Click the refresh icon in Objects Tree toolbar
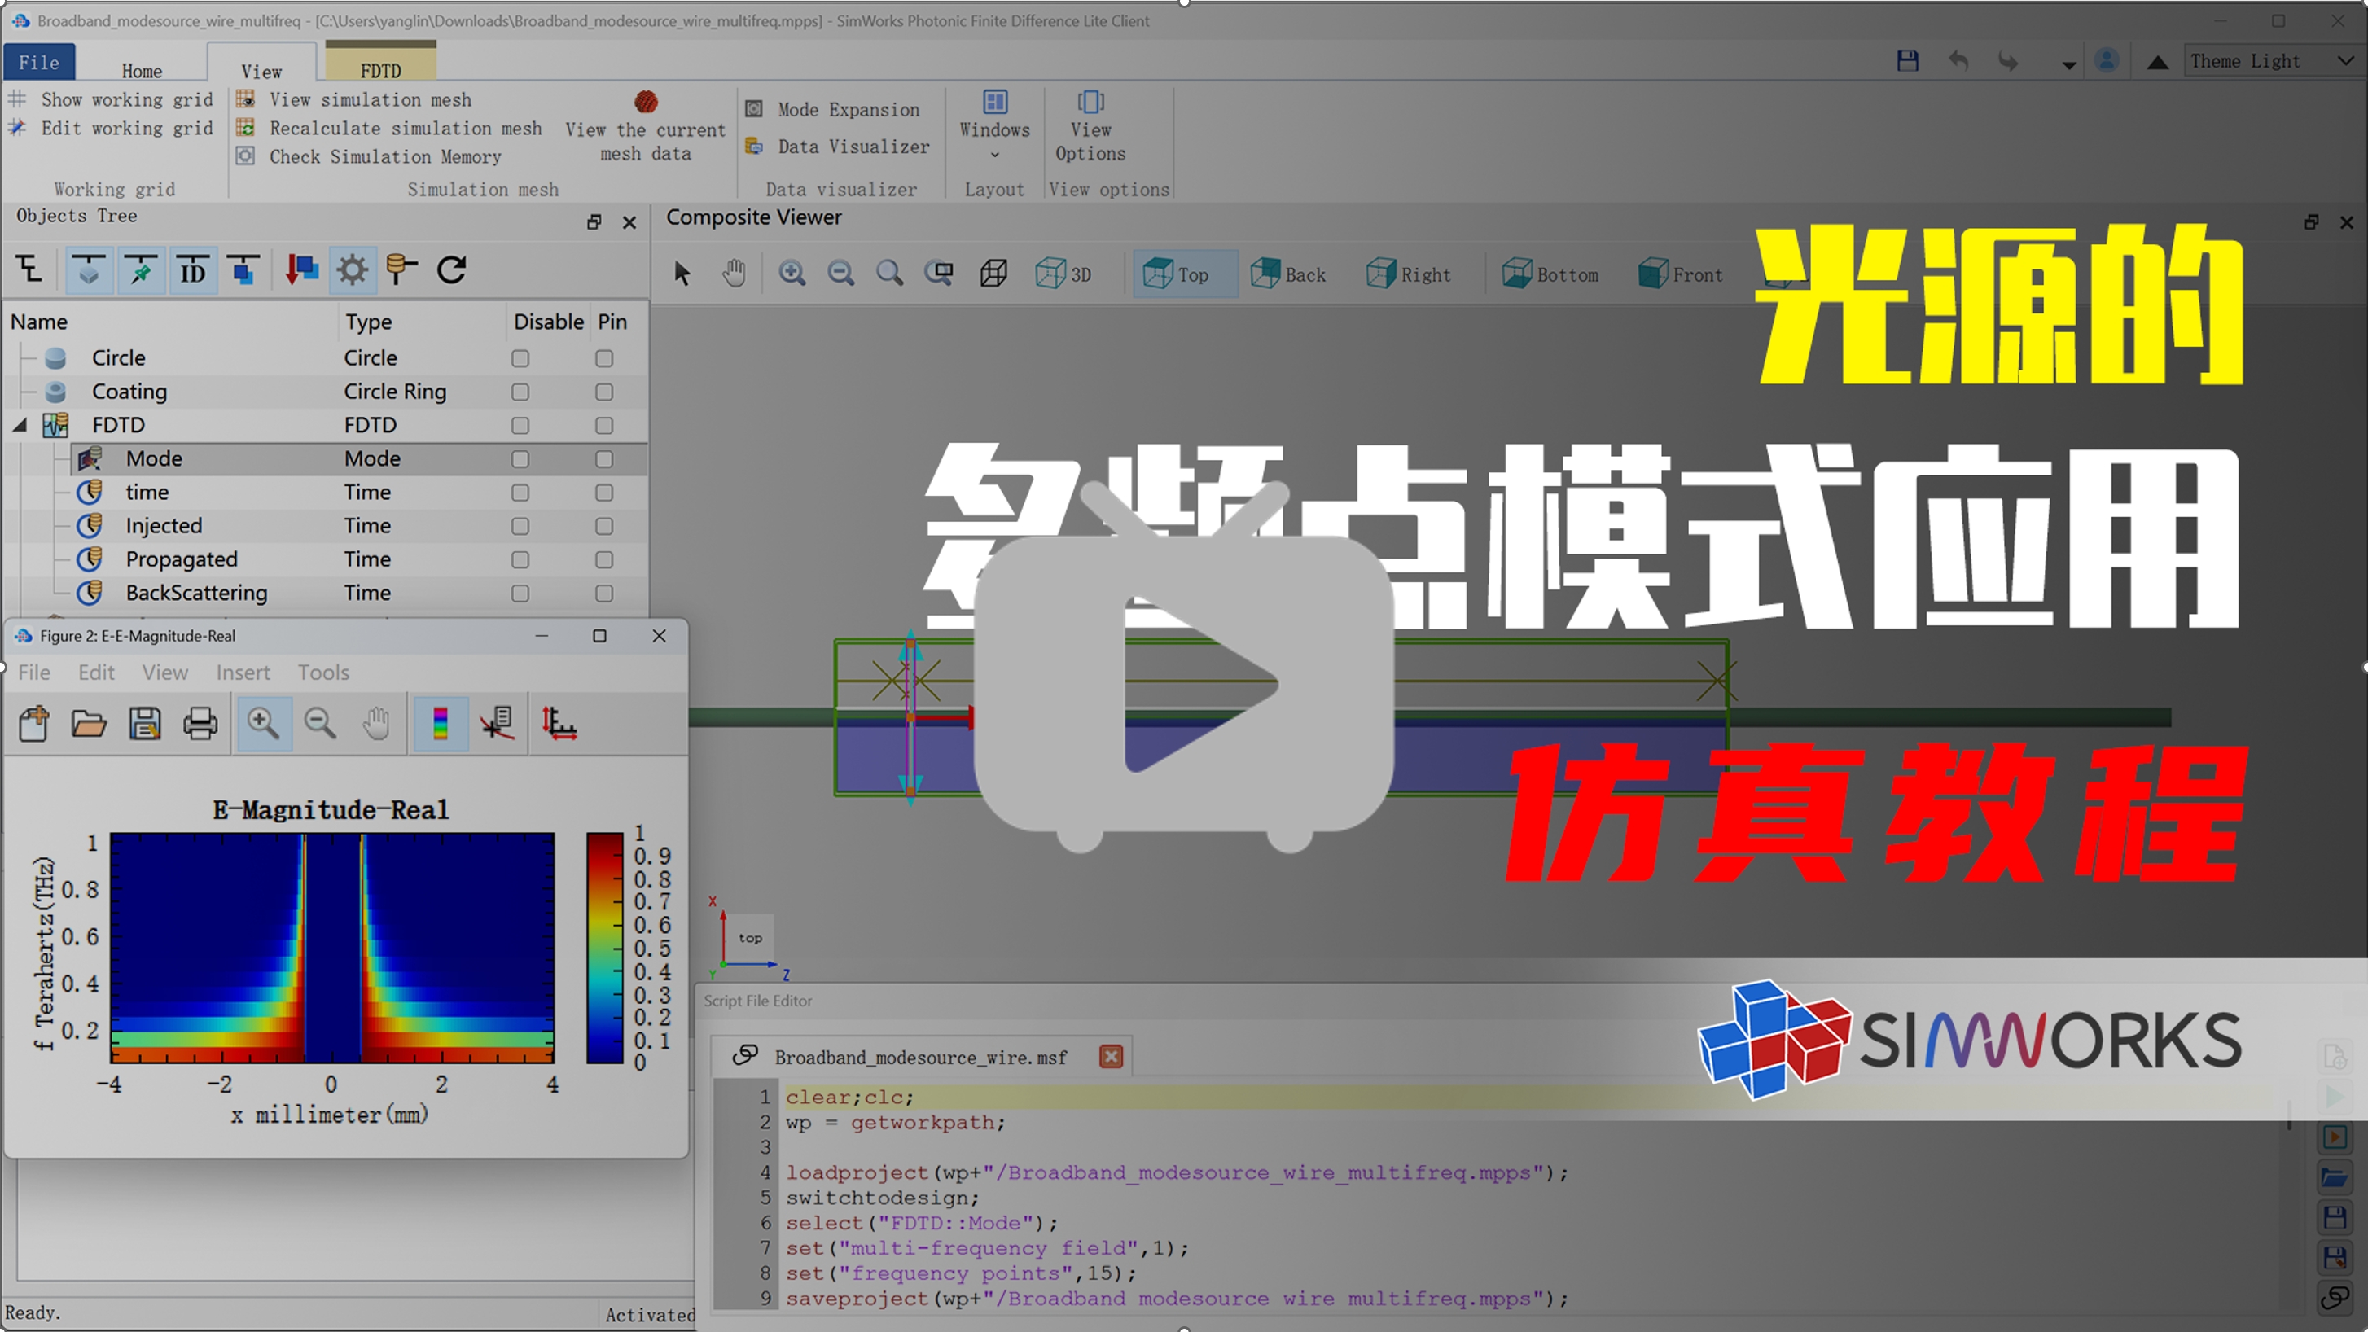2368x1332 pixels. 451,270
